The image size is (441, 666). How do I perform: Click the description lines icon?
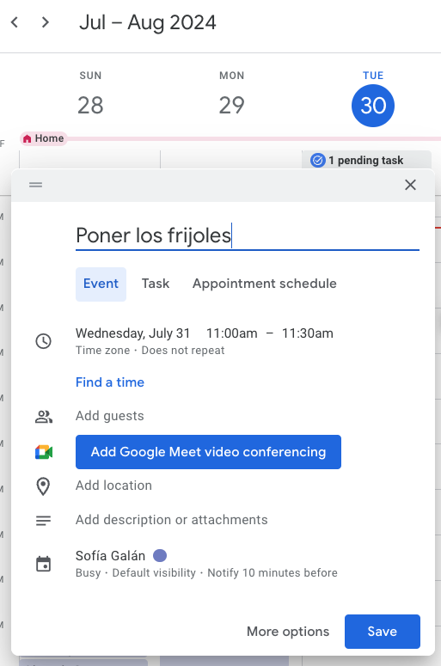(x=43, y=520)
